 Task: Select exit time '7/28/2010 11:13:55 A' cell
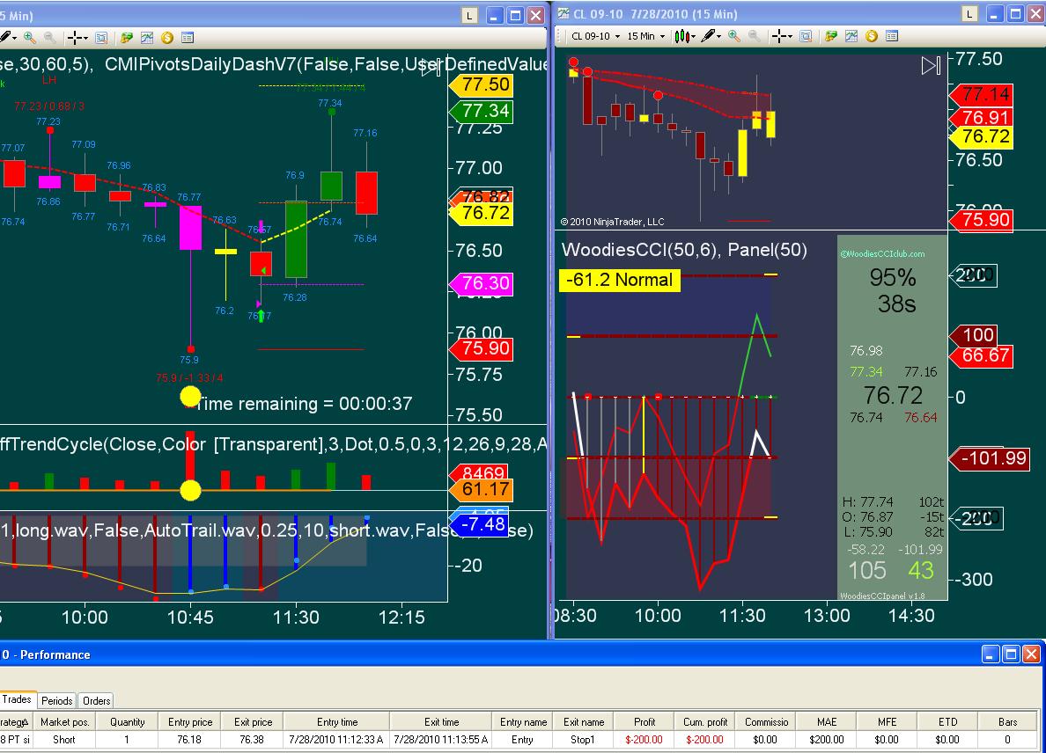pyautogui.click(x=441, y=740)
